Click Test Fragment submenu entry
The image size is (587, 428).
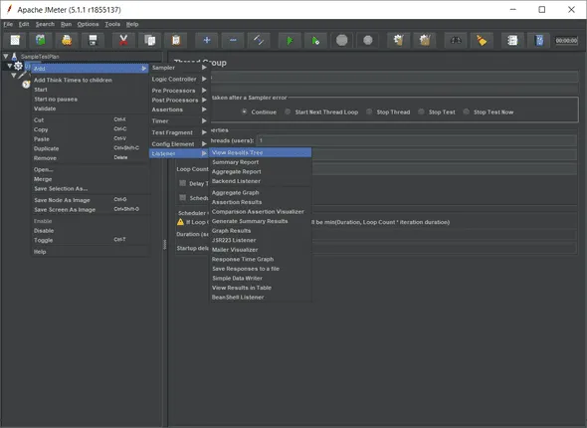179,132
